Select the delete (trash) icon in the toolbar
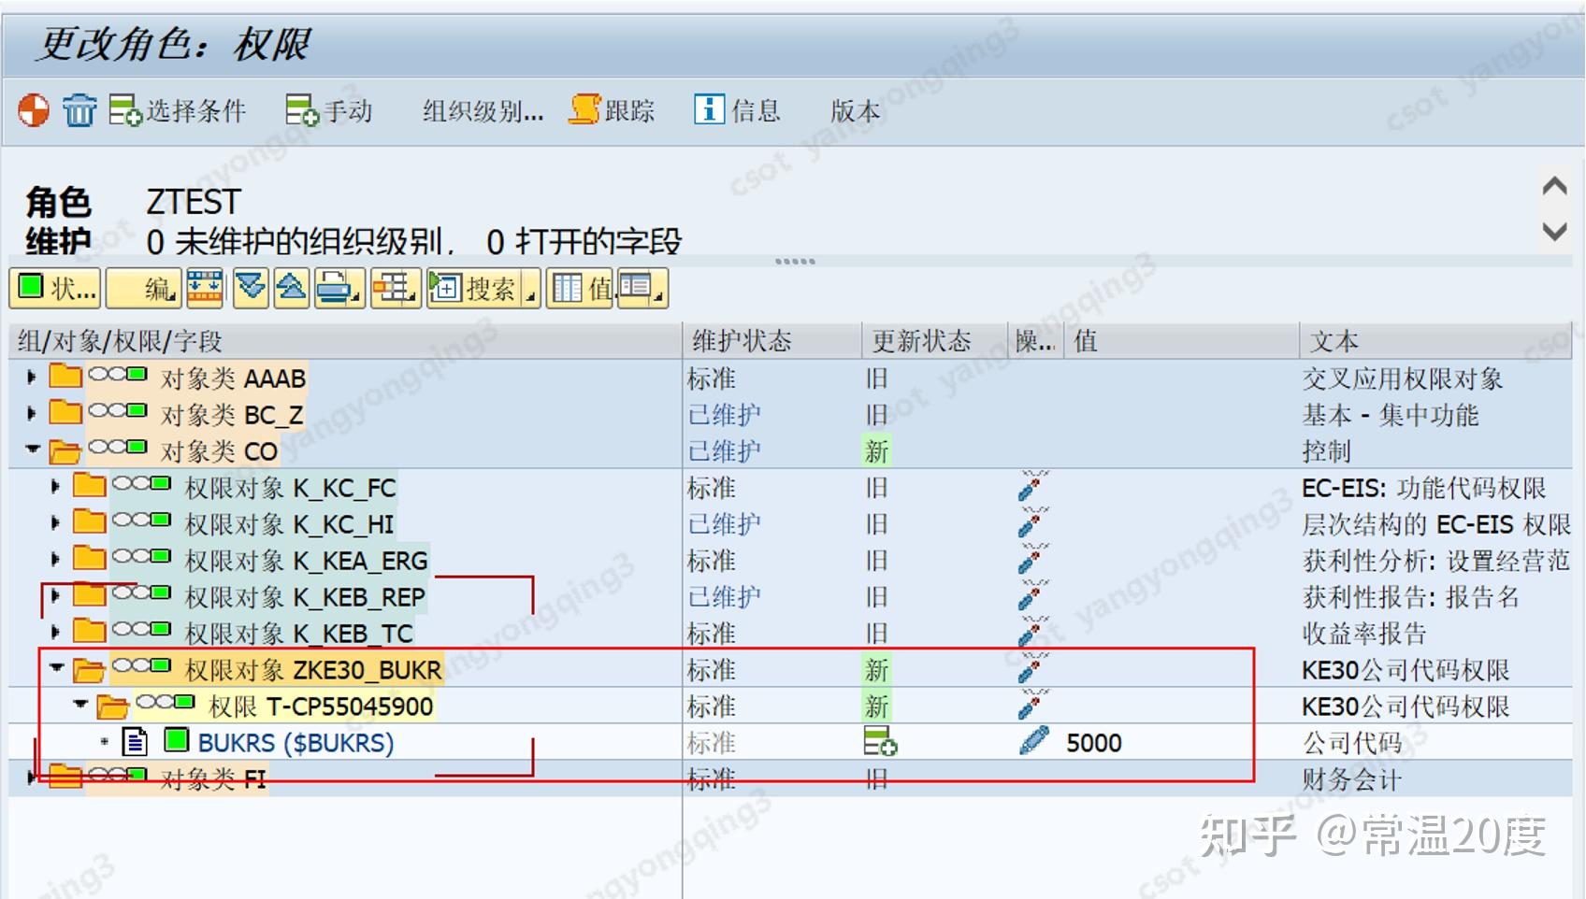The width and height of the screenshot is (1586, 899). pyautogui.click(x=79, y=110)
